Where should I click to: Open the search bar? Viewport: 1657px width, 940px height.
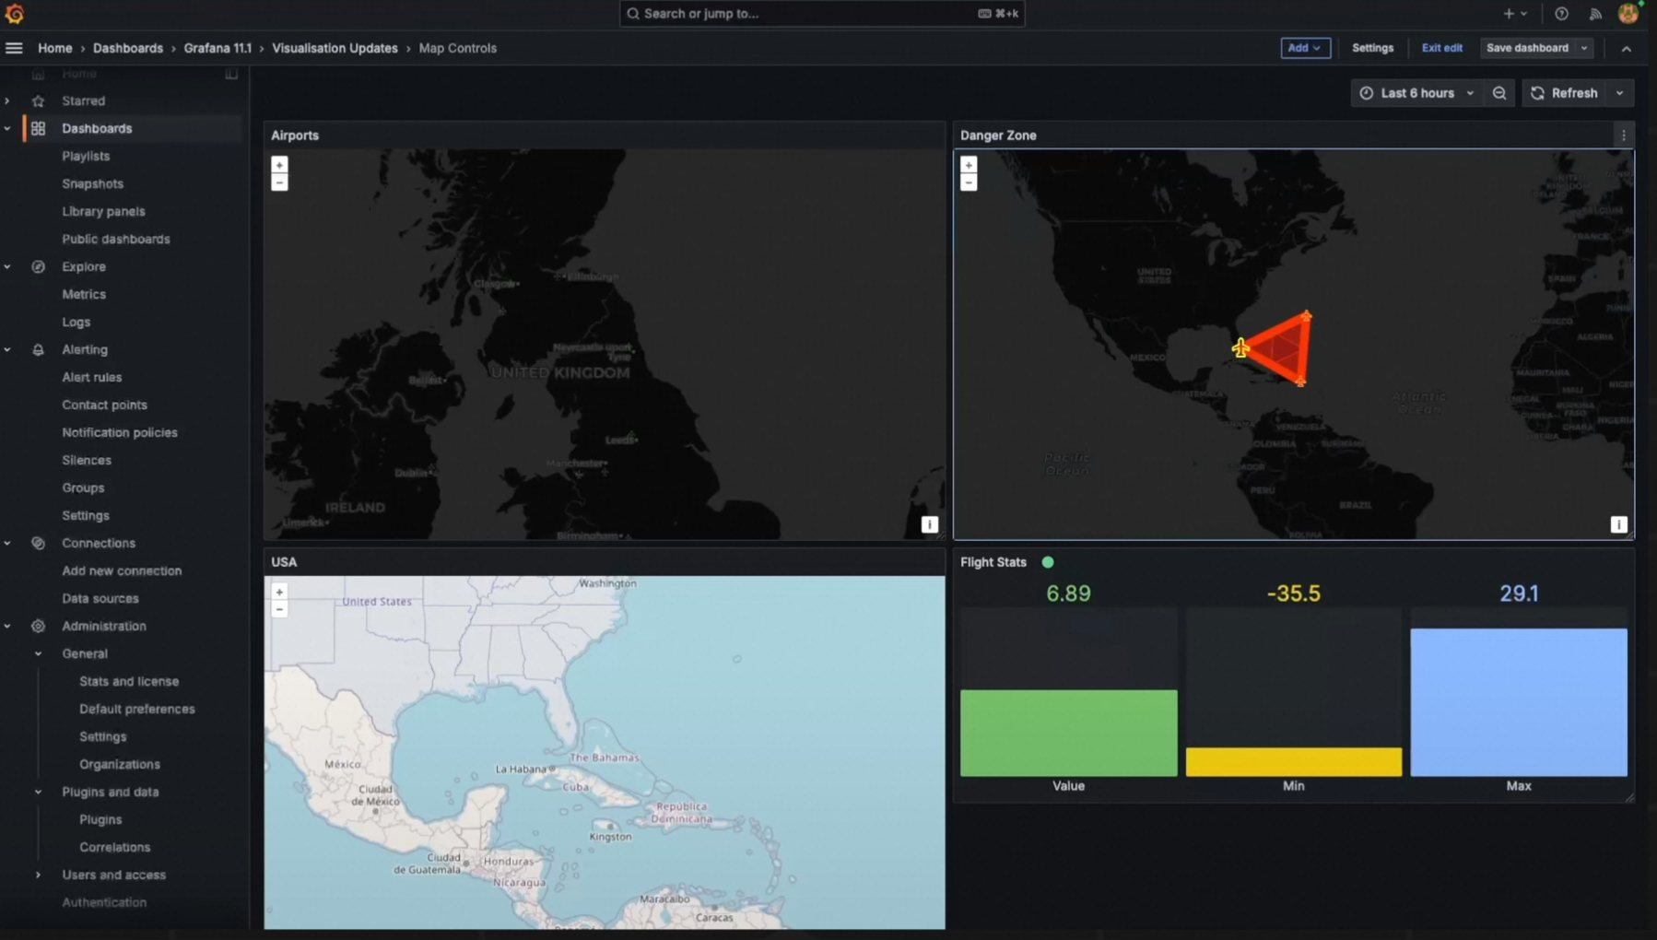coord(821,13)
